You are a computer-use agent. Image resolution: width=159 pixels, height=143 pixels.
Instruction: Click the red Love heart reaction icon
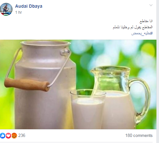(x=8, y=136)
